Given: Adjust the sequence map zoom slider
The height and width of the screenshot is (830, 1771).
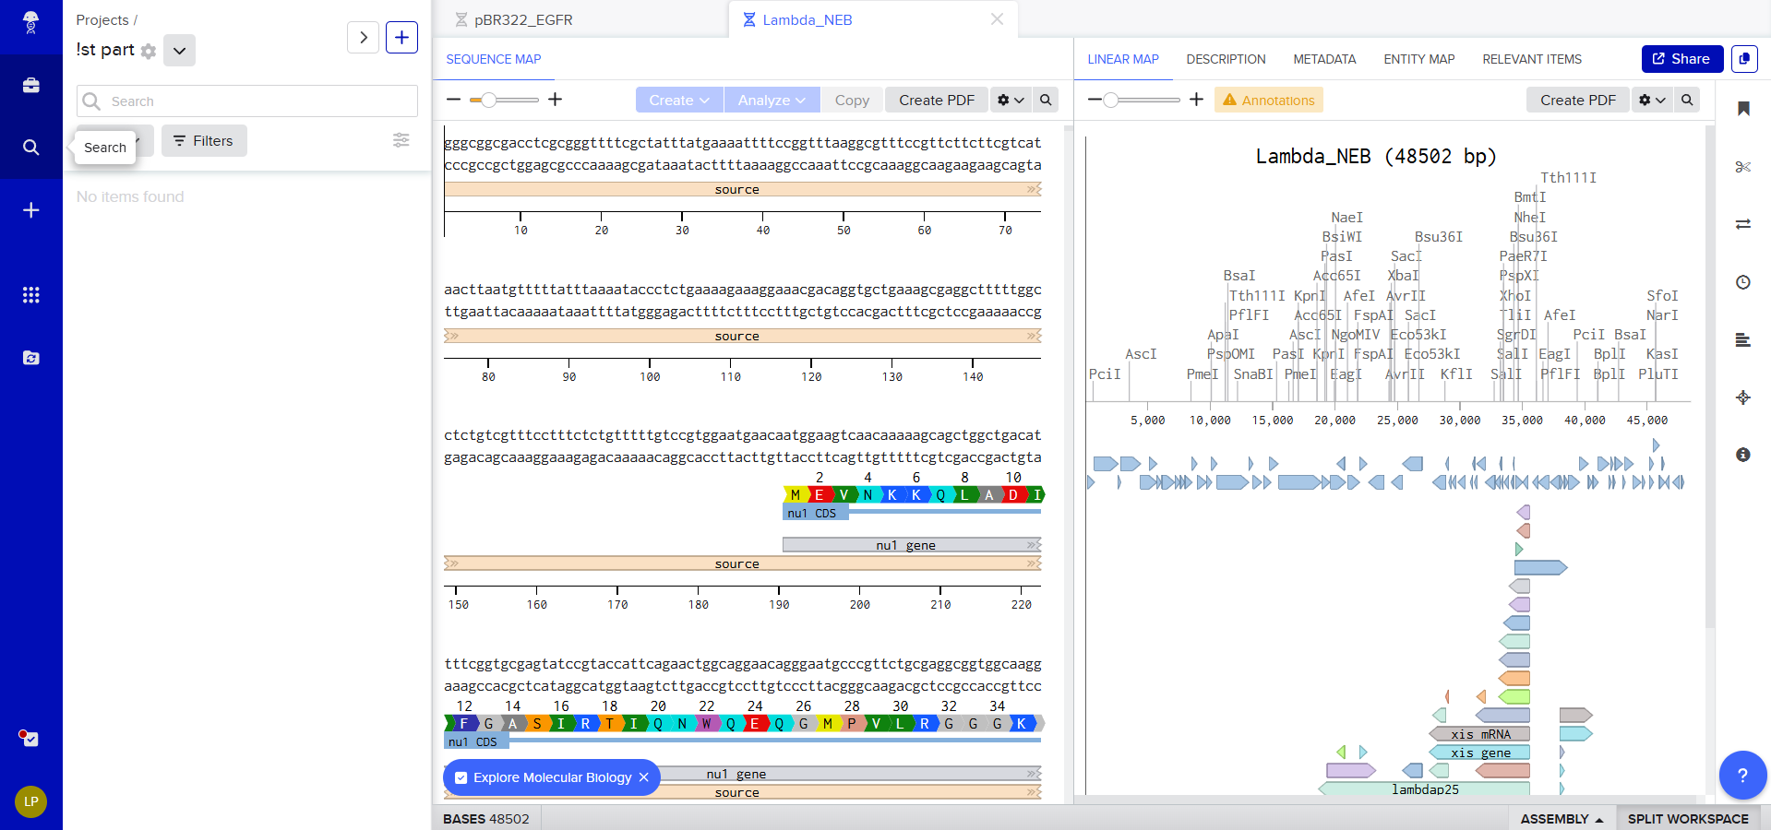Looking at the screenshot, I should [x=489, y=100].
